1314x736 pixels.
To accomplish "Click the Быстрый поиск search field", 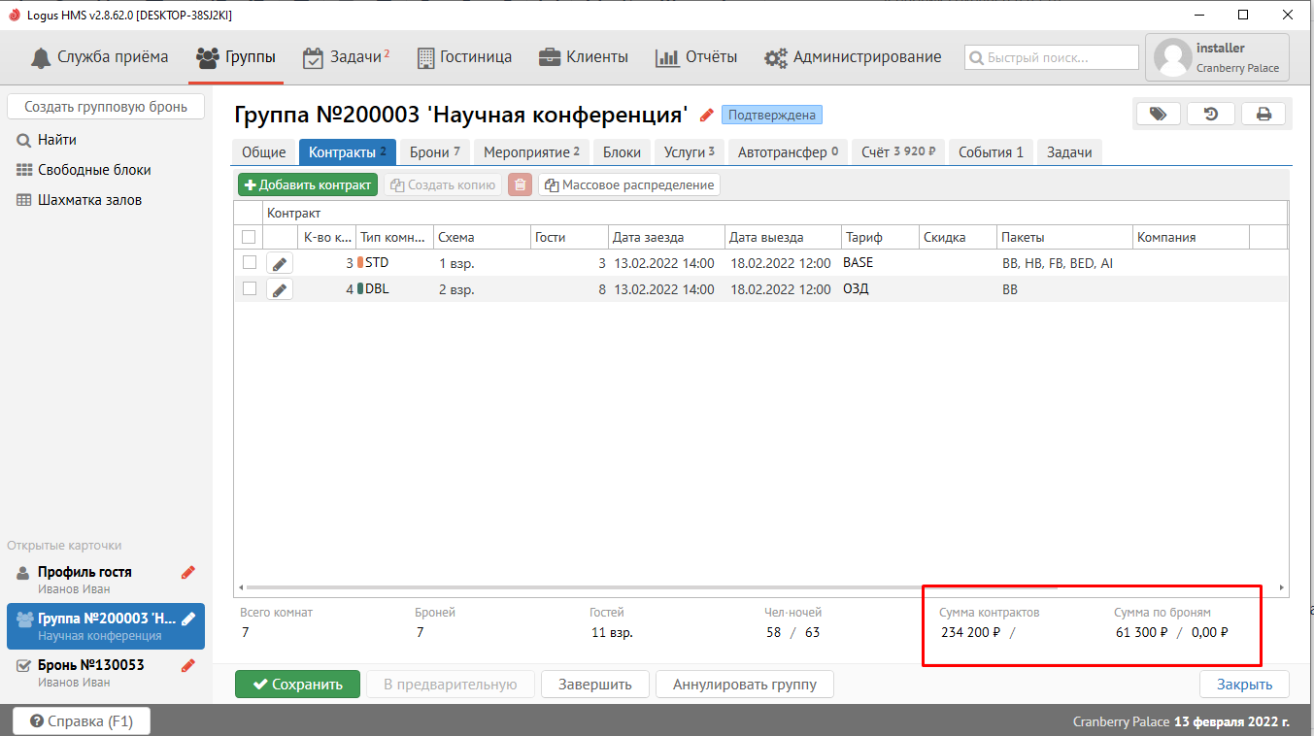I will click(x=1052, y=57).
